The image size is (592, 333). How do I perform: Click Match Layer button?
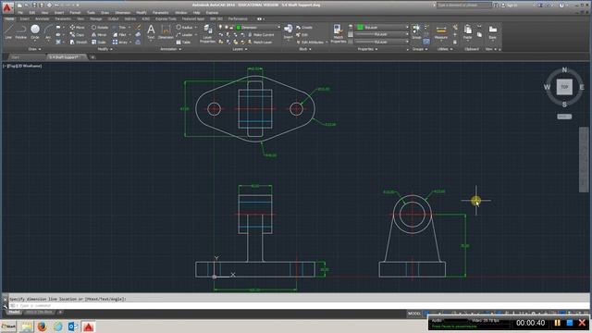260,42
